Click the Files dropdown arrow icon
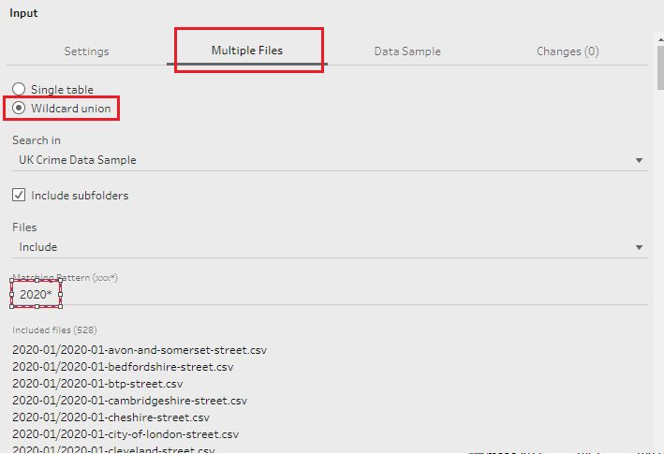 pyautogui.click(x=639, y=247)
